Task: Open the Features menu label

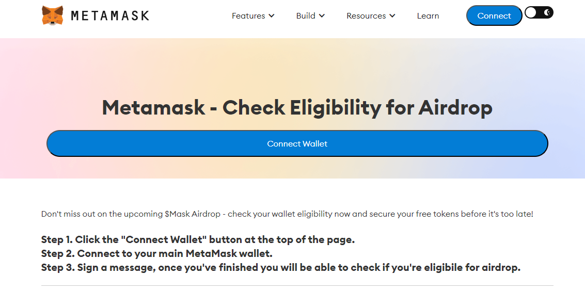Action: tap(248, 15)
